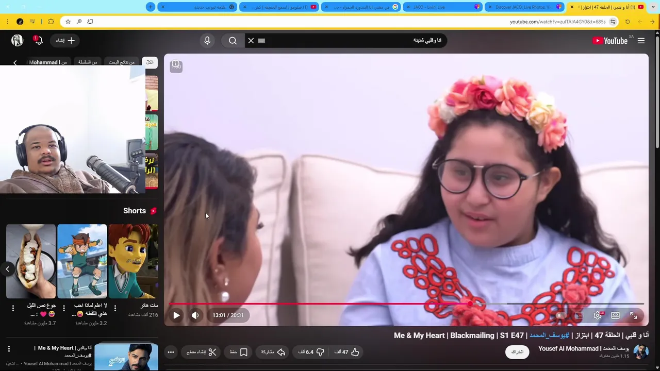
Task: Click the page zoom magnifier icon in the toolbar
Action: [79, 22]
